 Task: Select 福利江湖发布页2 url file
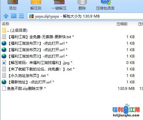pos(35,50)
